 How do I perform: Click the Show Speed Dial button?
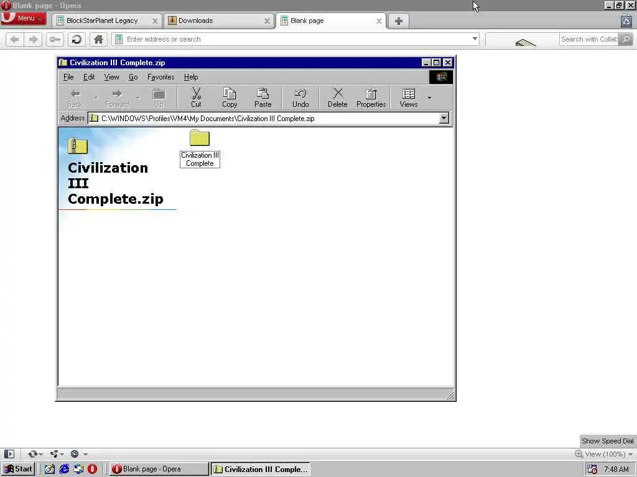point(607,441)
